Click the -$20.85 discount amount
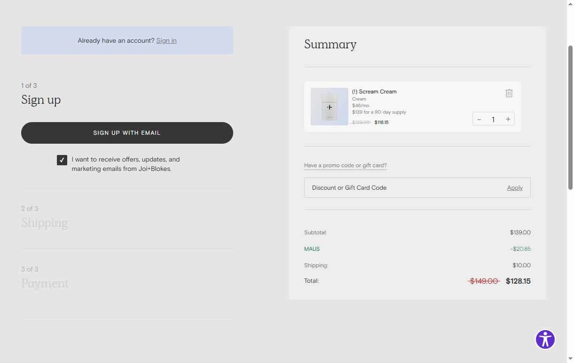 (x=520, y=249)
